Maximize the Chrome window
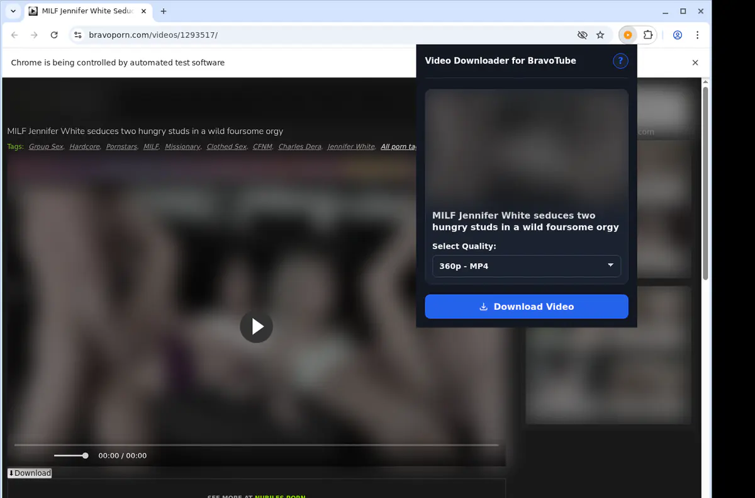The width and height of the screenshot is (755, 498). pyautogui.click(x=683, y=11)
